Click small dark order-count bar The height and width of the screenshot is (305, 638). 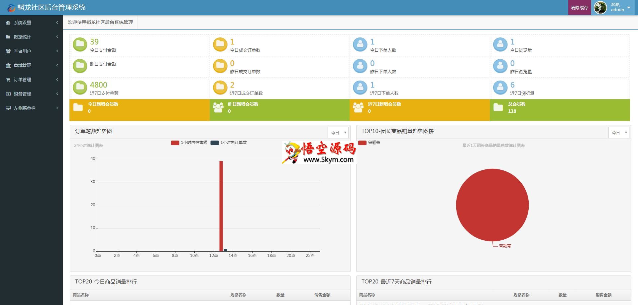point(225,250)
